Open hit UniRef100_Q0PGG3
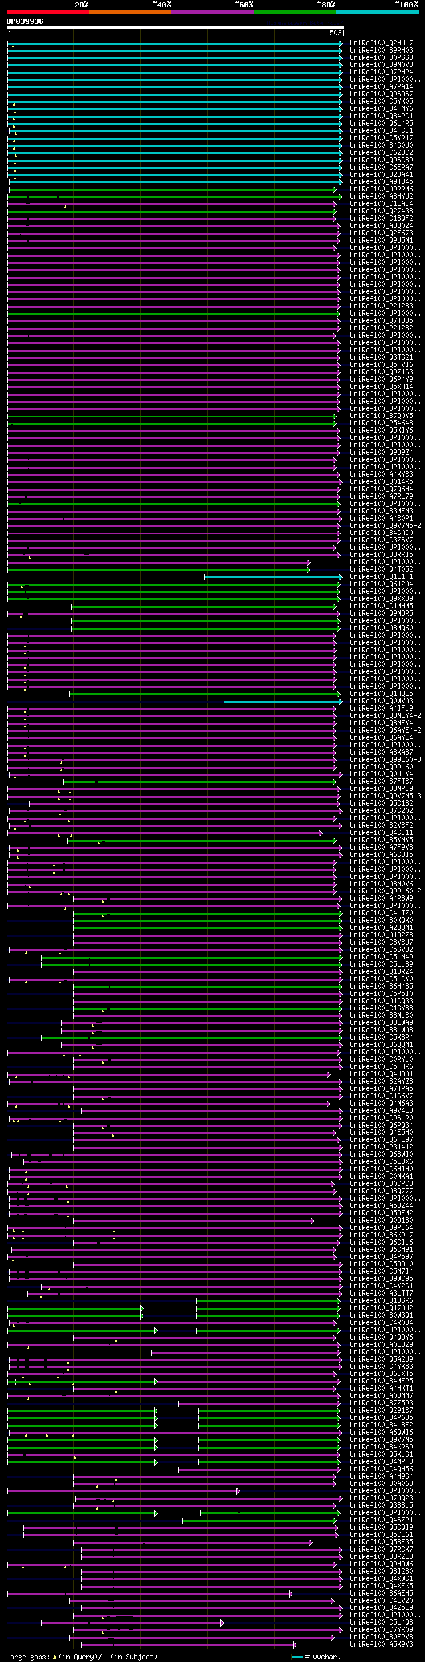Image resolution: width=425 pixels, height=1662 pixels. click(x=381, y=58)
